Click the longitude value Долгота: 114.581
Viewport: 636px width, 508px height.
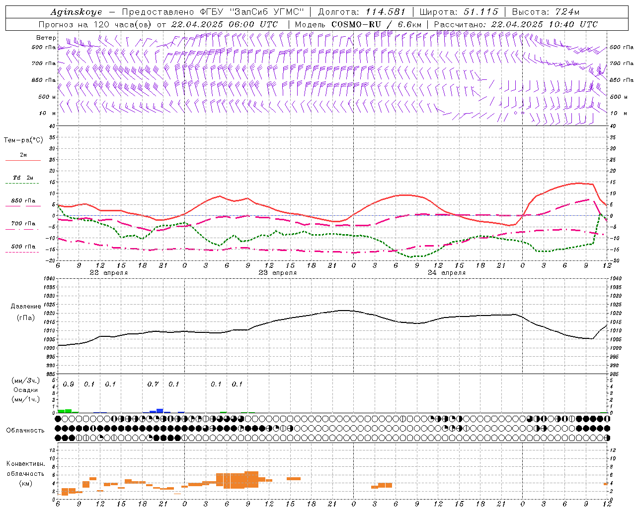click(362, 12)
